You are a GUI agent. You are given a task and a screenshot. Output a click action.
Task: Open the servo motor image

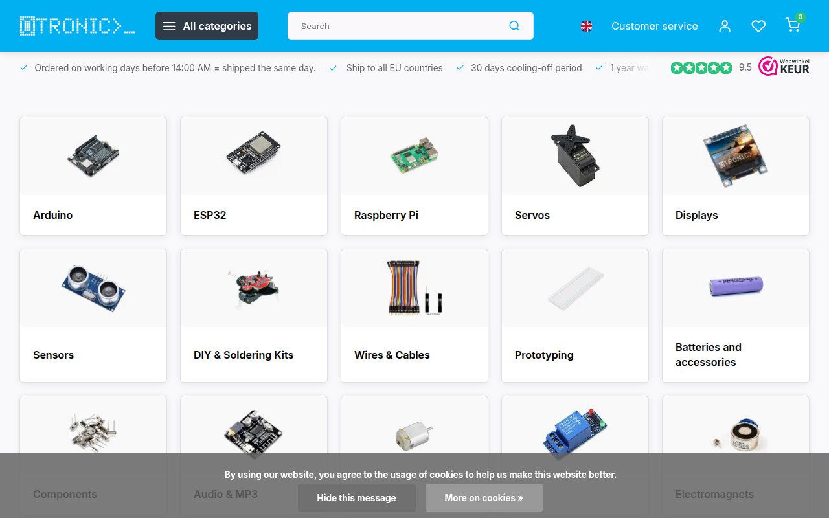click(x=575, y=156)
